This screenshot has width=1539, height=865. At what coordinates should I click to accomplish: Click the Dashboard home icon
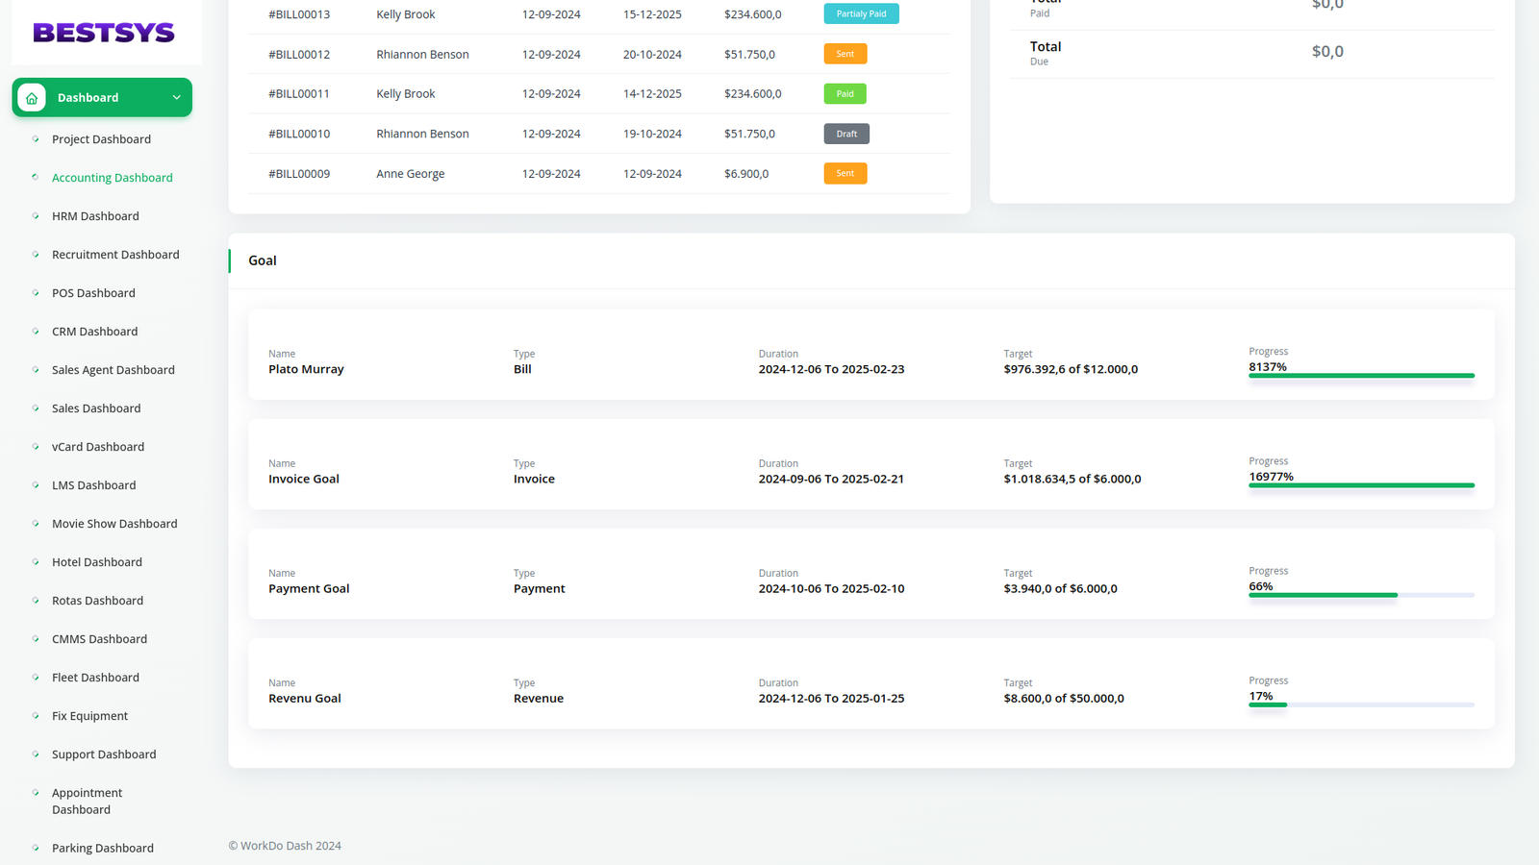coord(32,98)
